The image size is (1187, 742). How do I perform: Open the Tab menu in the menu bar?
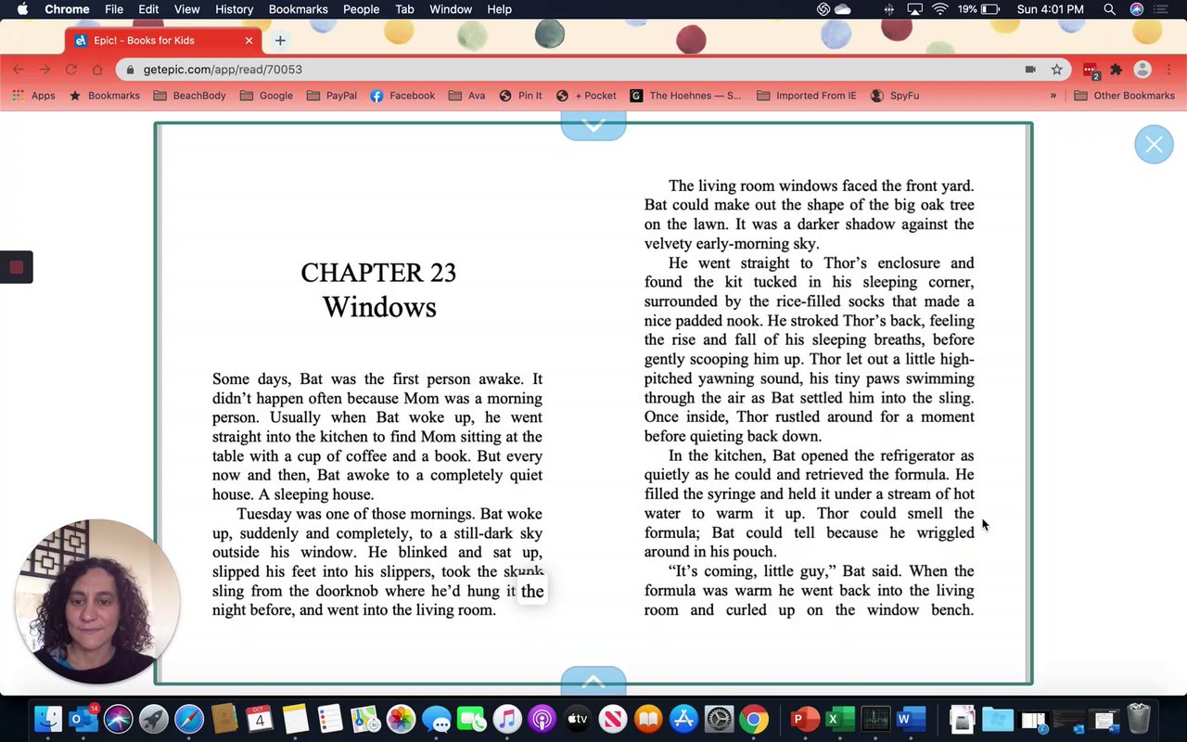tap(404, 9)
